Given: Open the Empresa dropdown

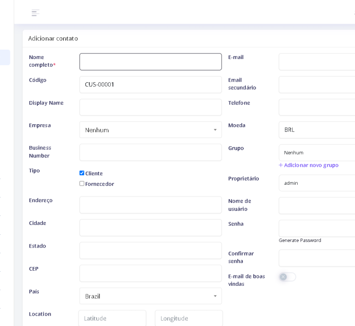Looking at the screenshot, I should 151,130.
